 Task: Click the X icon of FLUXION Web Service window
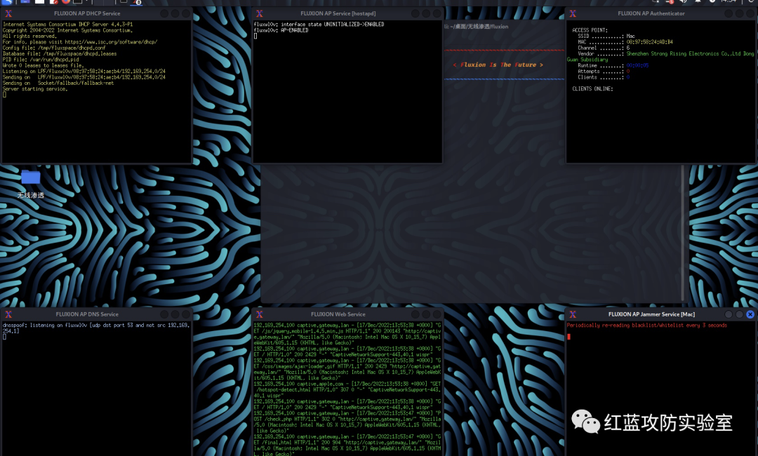260,314
